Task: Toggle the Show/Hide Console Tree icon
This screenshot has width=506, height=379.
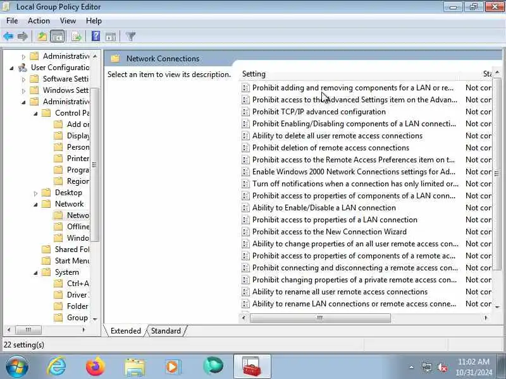Action: point(58,37)
